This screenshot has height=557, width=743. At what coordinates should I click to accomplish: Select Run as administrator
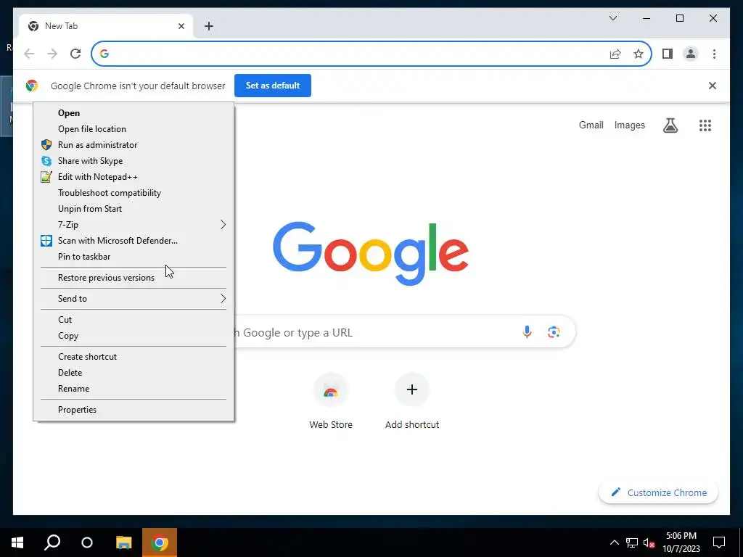(x=134, y=145)
